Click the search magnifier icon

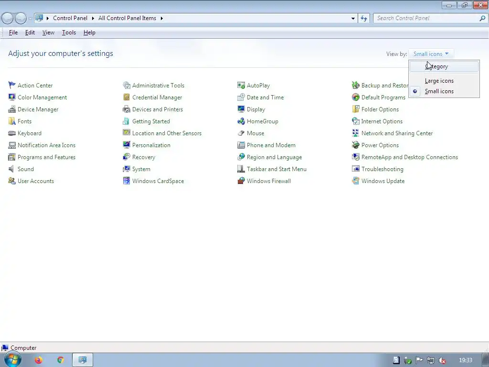coord(482,18)
